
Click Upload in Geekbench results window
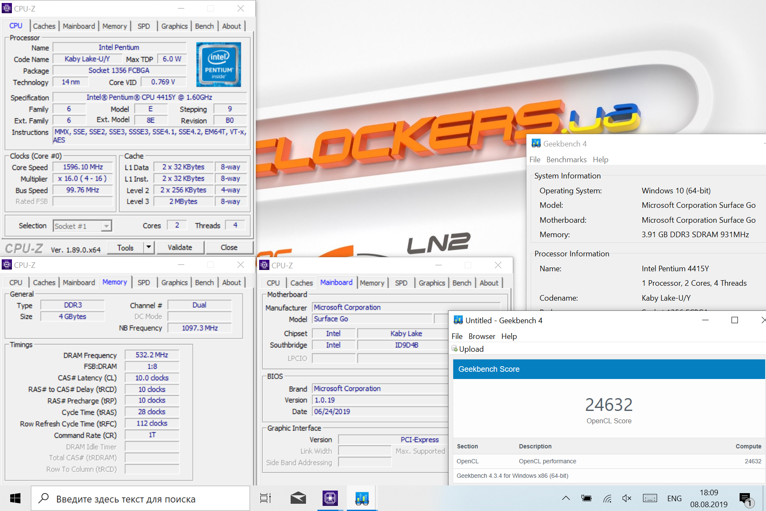click(x=471, y=349)
